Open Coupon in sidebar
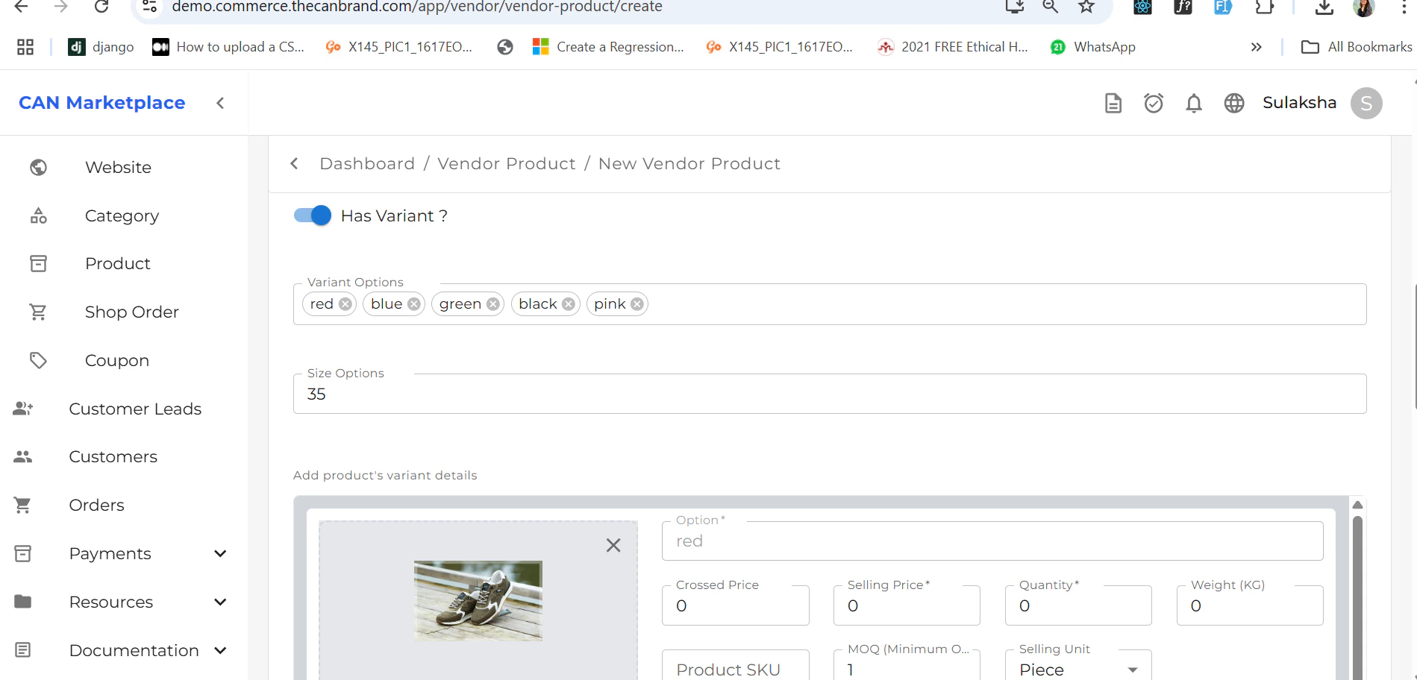Viewport: 1417px width, 680px height. pos(117,360)
